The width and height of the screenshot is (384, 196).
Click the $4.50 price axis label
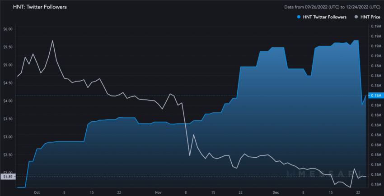pyautogui.click(x=8, y=83)
